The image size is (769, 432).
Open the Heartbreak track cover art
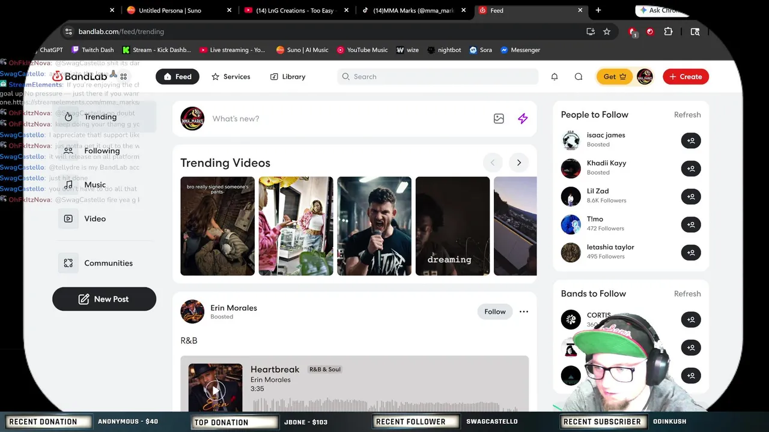(x=215, y=388)
